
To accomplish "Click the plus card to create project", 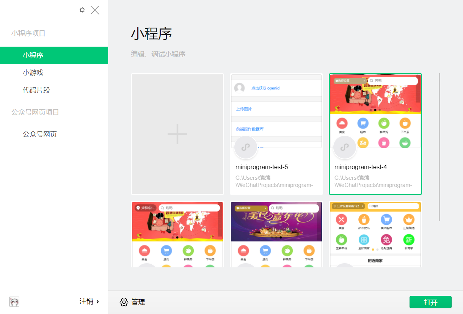I will pos(177,134).
